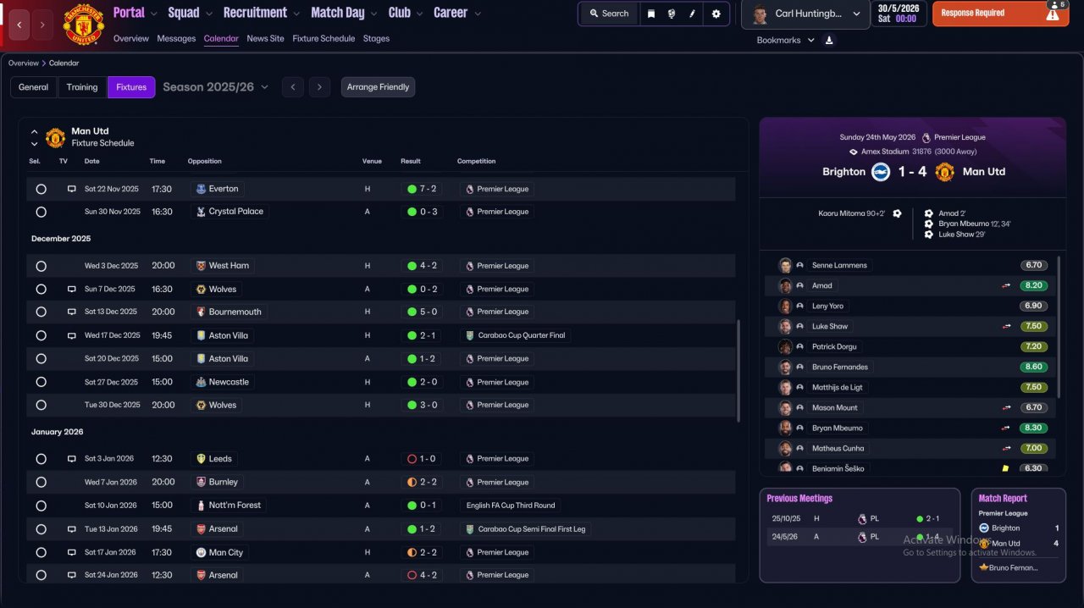
Task: Click the player ratings scrollbar
Action: point(1060,326)
